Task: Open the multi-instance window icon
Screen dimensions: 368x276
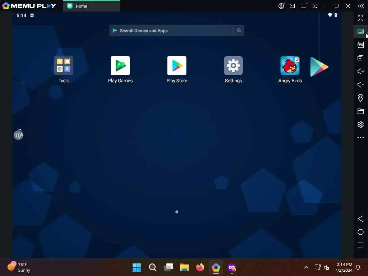Action: coord(360,58)
